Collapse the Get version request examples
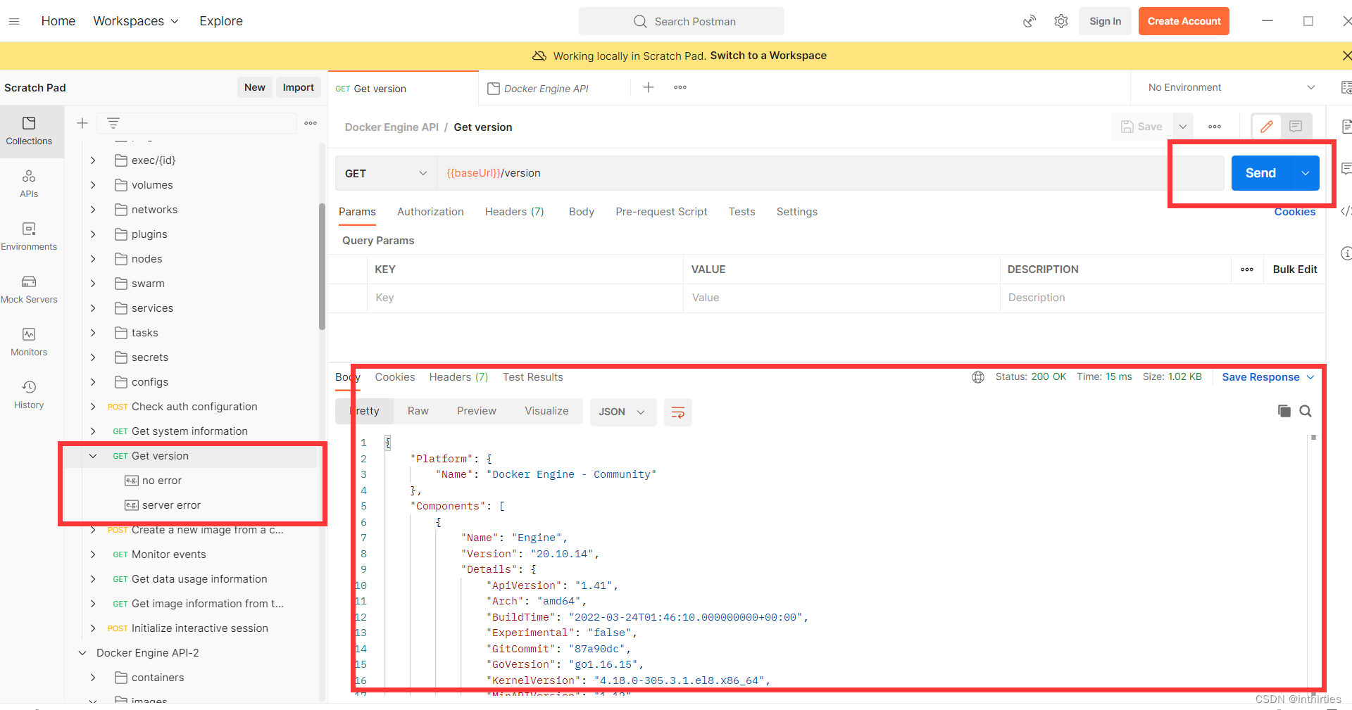This screenshot has height=710, width=1352. coord(93,455)
